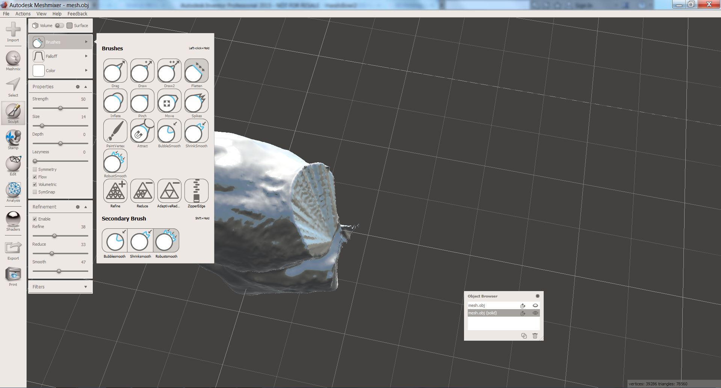Open the Feedback menu
This screenshot has height=388, width=721.
click(x=77, y=14)
